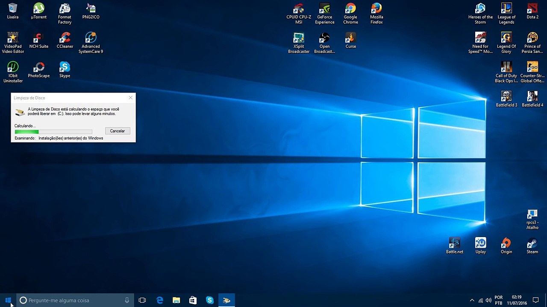Select Call of Duty Black Ops icon

tap(506, 72)
